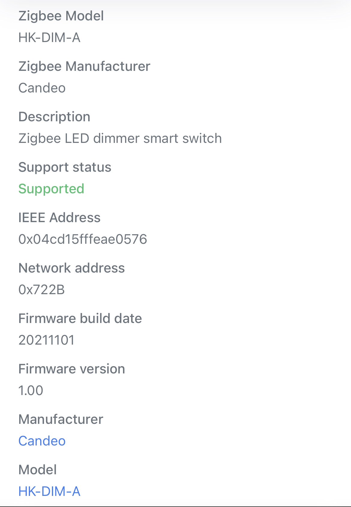Select the Zigbee Model heading
The image size is (351, 507).
(x=61, y=16)
